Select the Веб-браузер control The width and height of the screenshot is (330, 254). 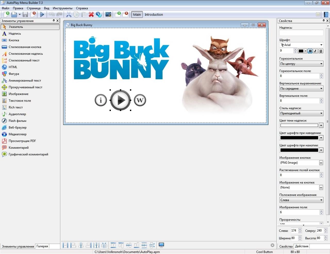[x=30, y=128]
